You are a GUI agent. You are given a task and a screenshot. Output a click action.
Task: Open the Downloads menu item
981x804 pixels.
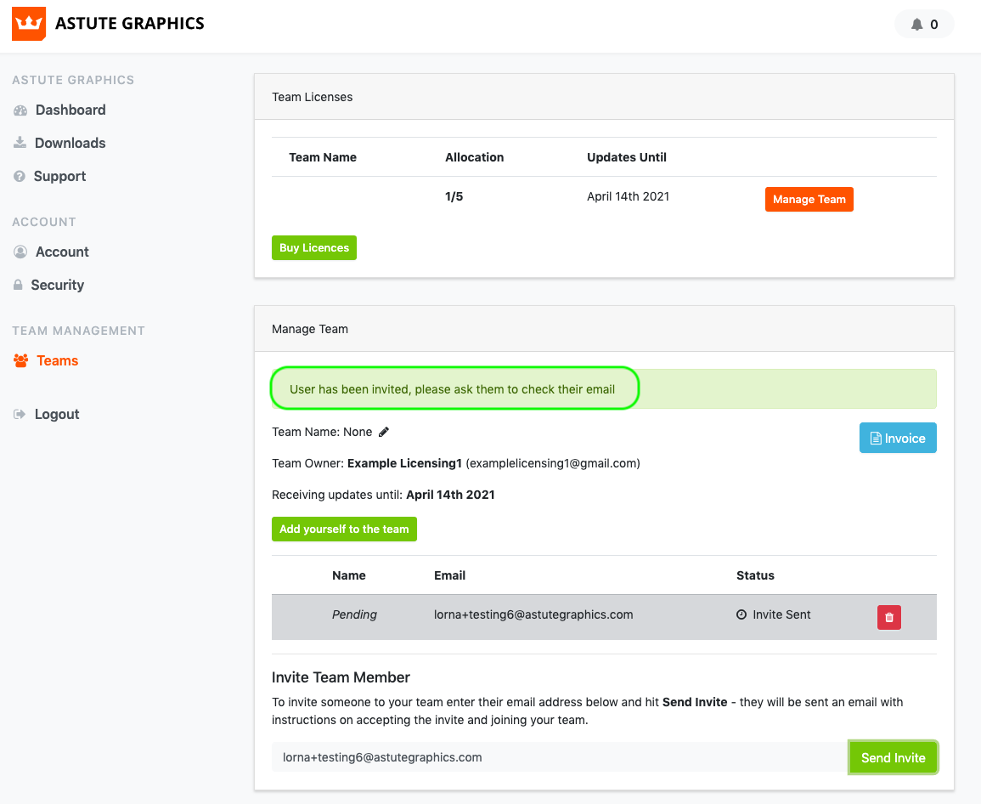70,143
